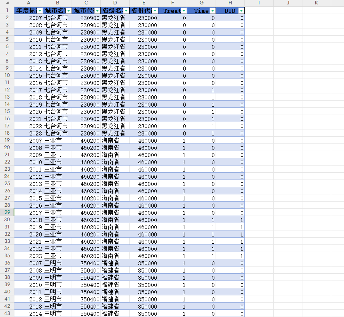Click 黑龙江省 cell in row 10
This screenshot has width=344, height=317.
point(115,76)
